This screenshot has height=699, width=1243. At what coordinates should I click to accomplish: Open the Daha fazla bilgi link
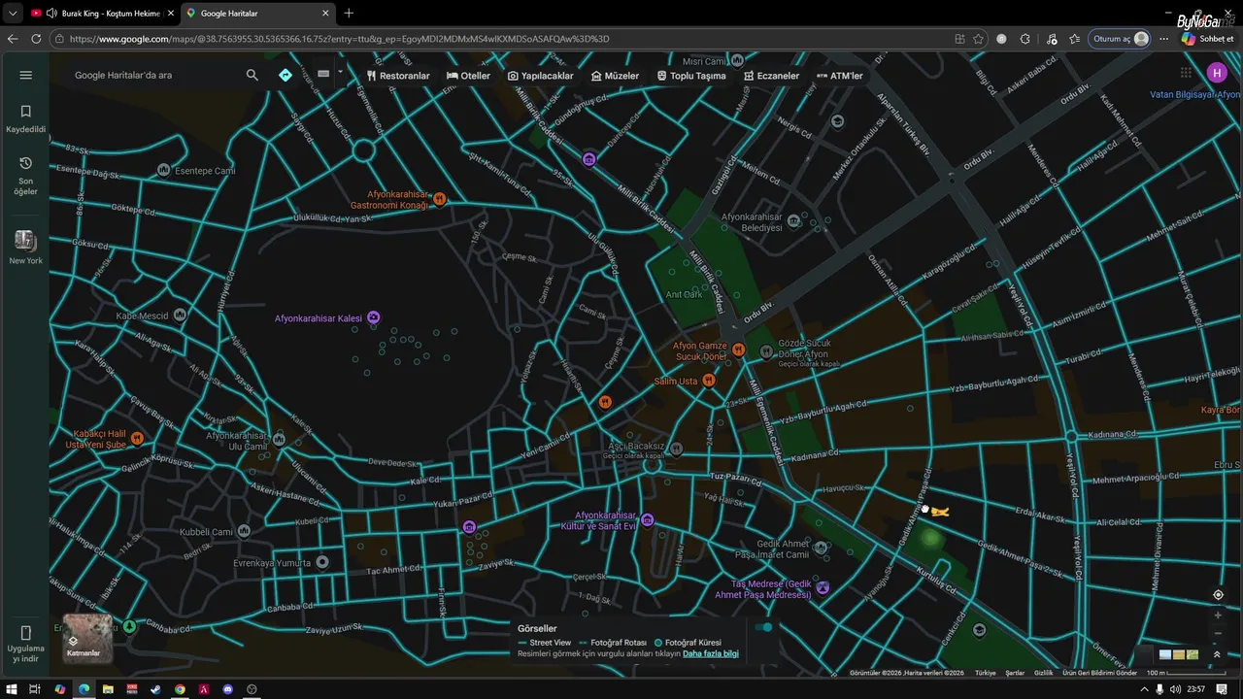711,653
